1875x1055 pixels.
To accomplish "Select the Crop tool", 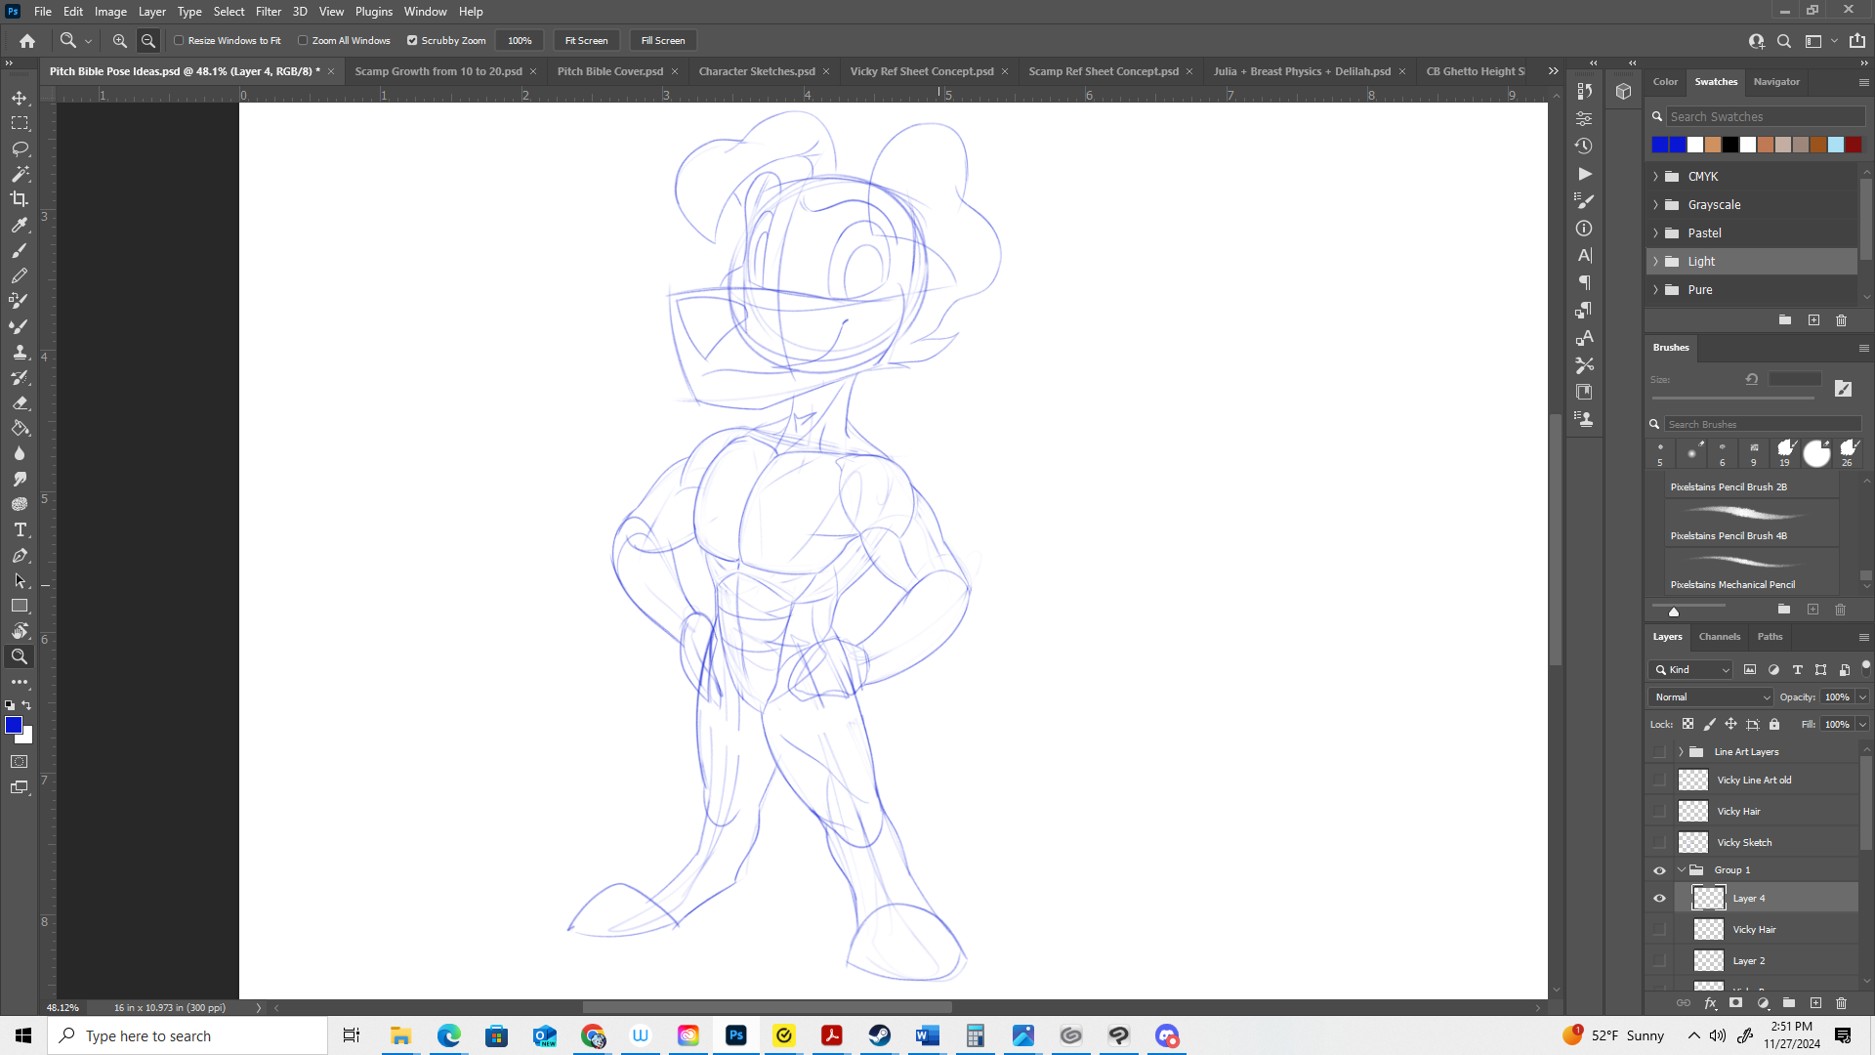I will click(x=20, y=199).
